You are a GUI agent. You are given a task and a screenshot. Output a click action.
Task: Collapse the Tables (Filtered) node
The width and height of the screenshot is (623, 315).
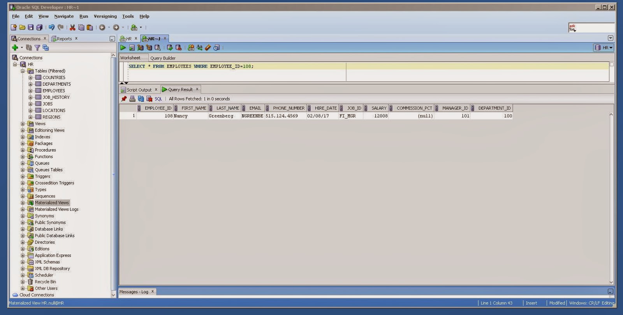pos(23,71)
